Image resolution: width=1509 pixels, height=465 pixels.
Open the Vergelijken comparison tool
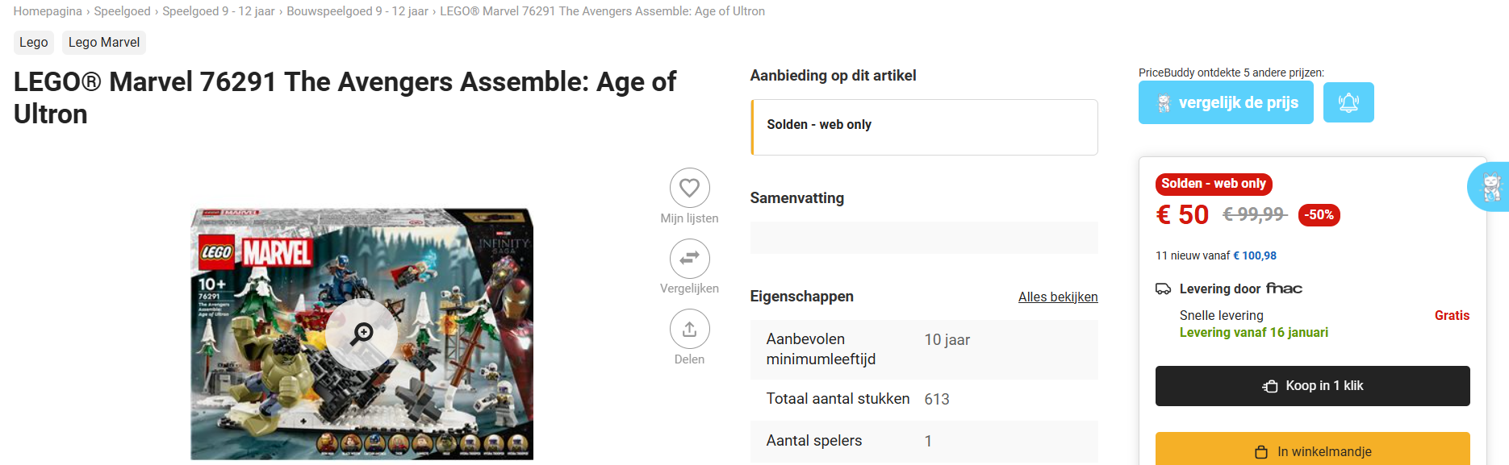point(689,258)
